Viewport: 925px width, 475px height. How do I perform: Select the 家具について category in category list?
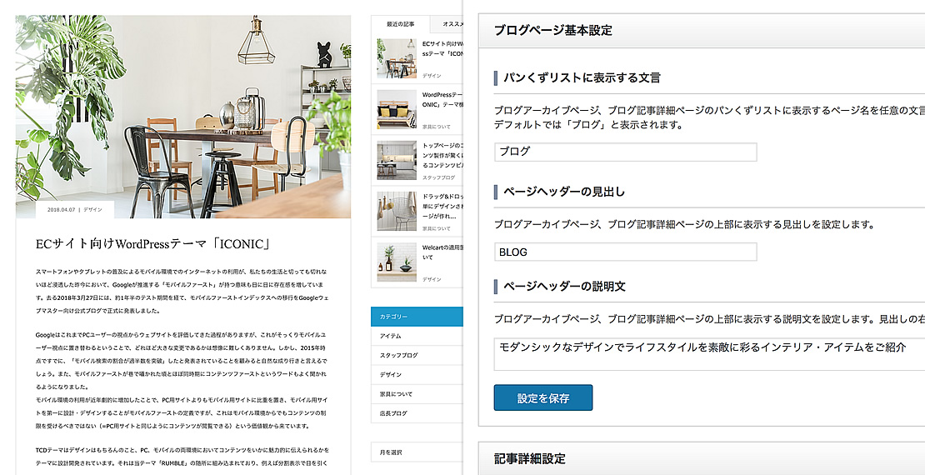coord(417,393)
